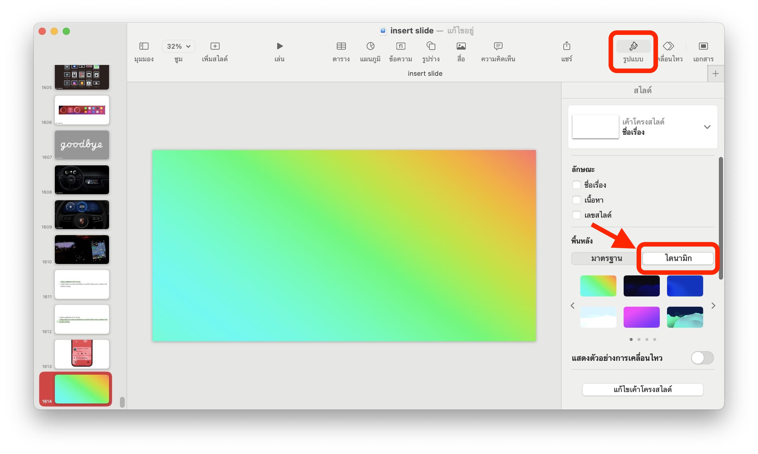
Task: Click the Add Slide (เพิ่มสไลด์) icon
Action: [x=215, y=46]
